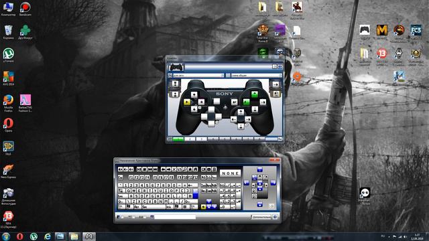Select the W key on virtual keyboard
The width and height of the screenshot is (429, 241).
(x=134, y=190)
